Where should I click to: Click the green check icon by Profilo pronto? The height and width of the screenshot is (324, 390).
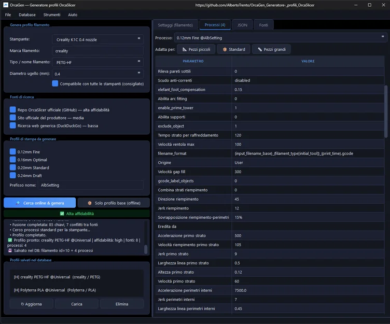pyautogui.click(x=10, y=240)
